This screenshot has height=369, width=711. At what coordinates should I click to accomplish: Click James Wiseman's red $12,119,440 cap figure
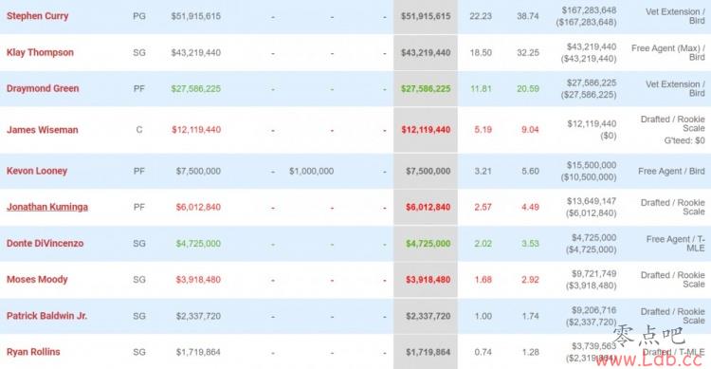(x=426, y=130)
